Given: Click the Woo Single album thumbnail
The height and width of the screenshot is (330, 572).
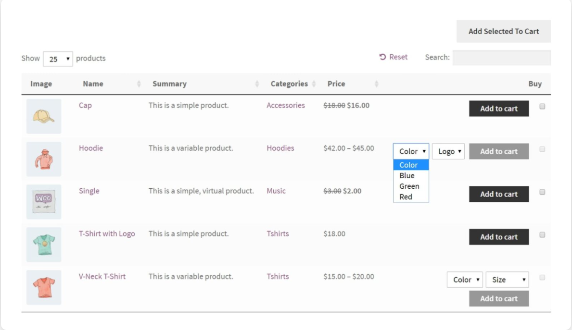Looking at the screenshot, I should pyautogui.click(x=44, y=202).
